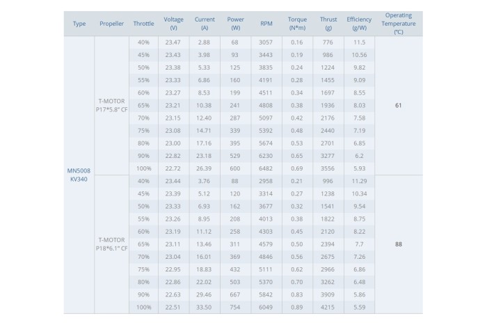This screenshot has width=487, height=325.
Task: Click the thrust value 3556
Action: click(x=328, y=168)
